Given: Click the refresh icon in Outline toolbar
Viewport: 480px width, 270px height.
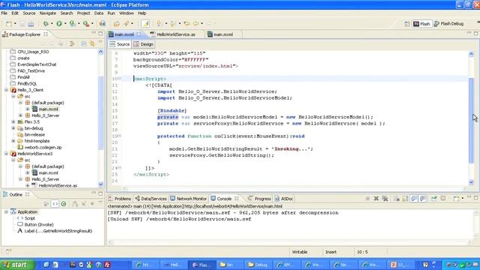Looking at the screenshot, I should pyautogui.click(x=64, y=203).
